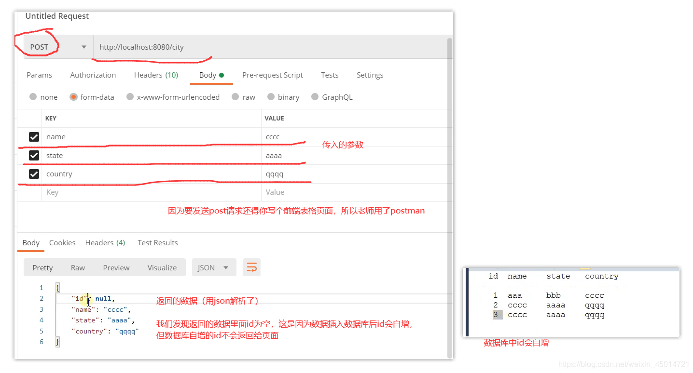Click 'bbb' state cell in database table

point(554,295)
